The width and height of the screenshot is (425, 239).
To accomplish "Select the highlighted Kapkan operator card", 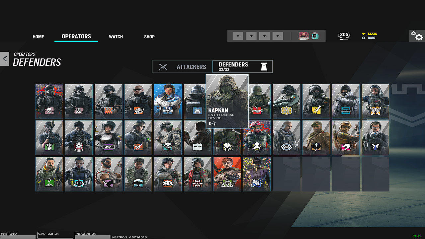I will click(227, 101).
